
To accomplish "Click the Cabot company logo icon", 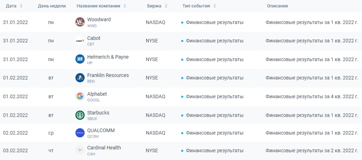I will click(x=80, y=41).
